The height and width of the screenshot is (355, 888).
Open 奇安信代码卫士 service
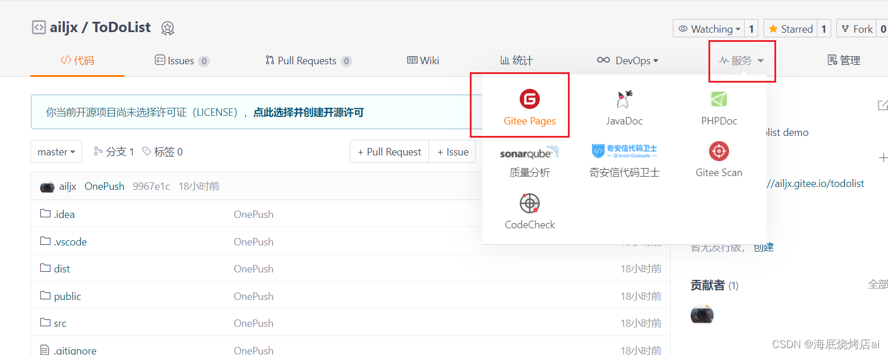pyautogui.click(x=624, y=160)
